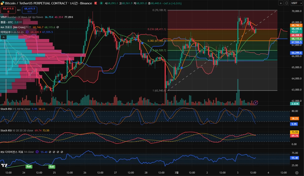Viewport: 304px width, 176px height.
Task: Click the red flag icon beside Binance
Action: tap(96, 3)
